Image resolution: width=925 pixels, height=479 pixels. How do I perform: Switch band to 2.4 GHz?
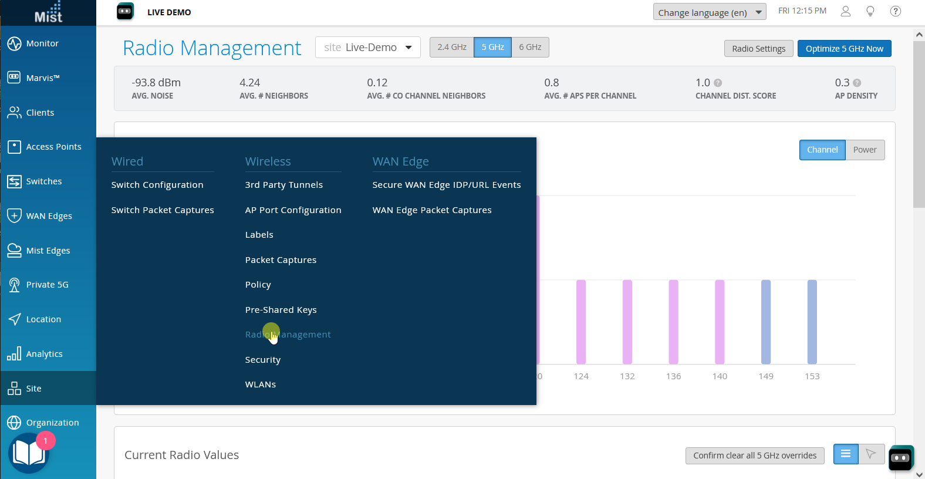click(x=451, y=47)
